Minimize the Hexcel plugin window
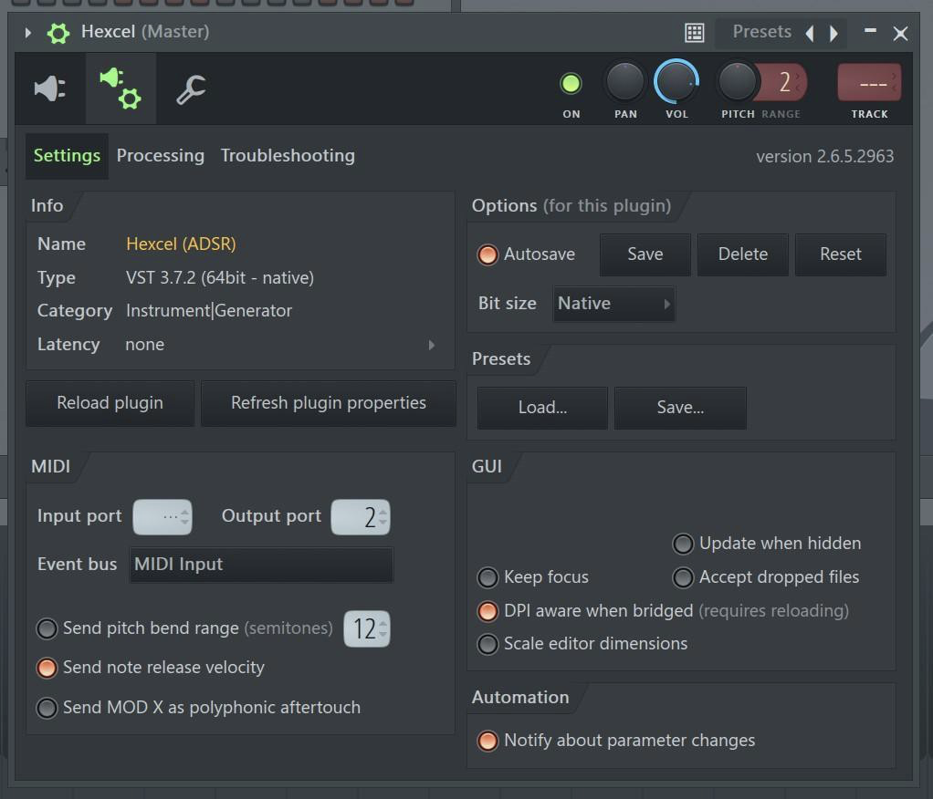This screenshot has width=933, height=799. pos(870,30)
